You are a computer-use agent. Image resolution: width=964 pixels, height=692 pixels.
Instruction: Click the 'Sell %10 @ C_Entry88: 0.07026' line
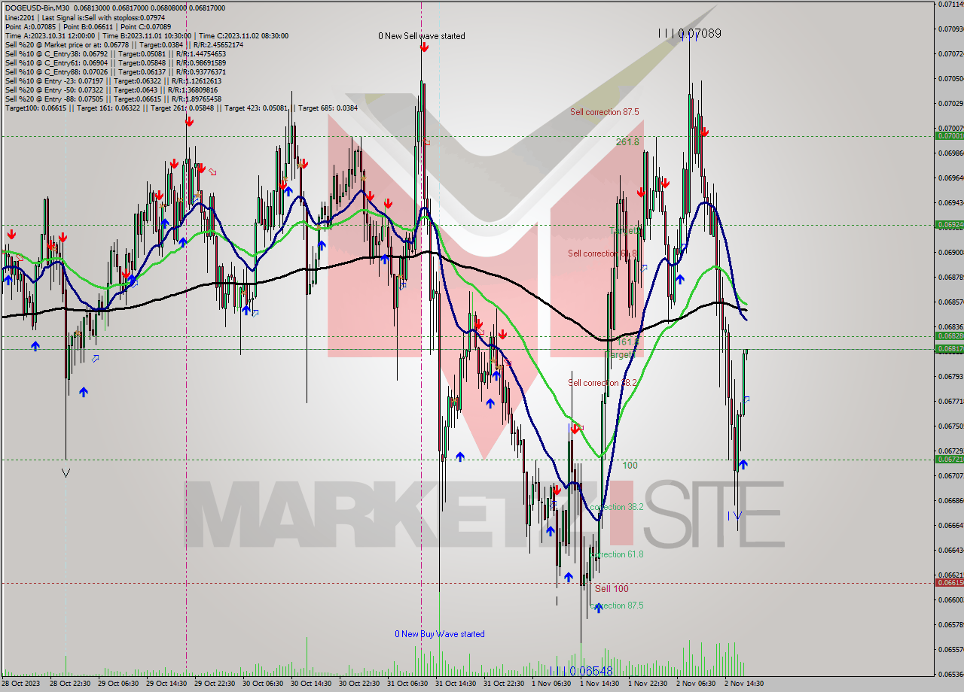[x=115, y=71]
